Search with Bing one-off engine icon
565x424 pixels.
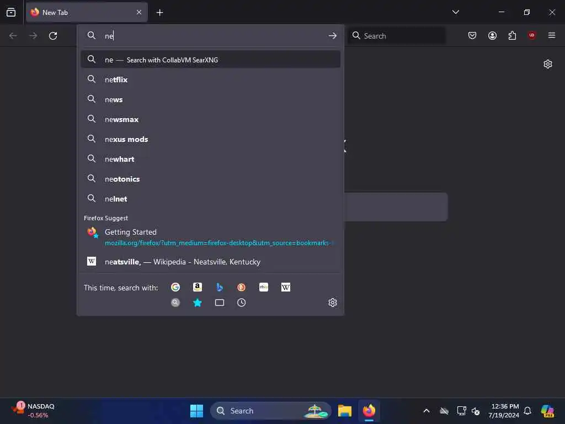pyautogui.click(x=220, y=287)
